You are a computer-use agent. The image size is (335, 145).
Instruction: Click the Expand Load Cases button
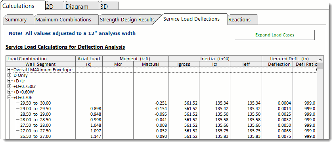pos(275,35)
